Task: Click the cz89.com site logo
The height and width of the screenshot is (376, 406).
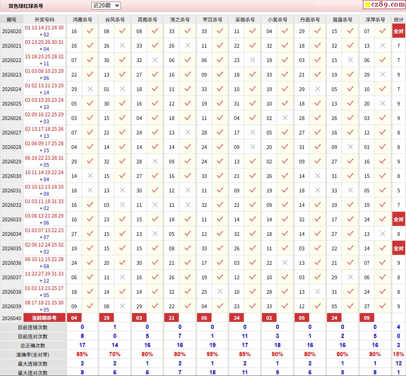Action: click(388, 5)
